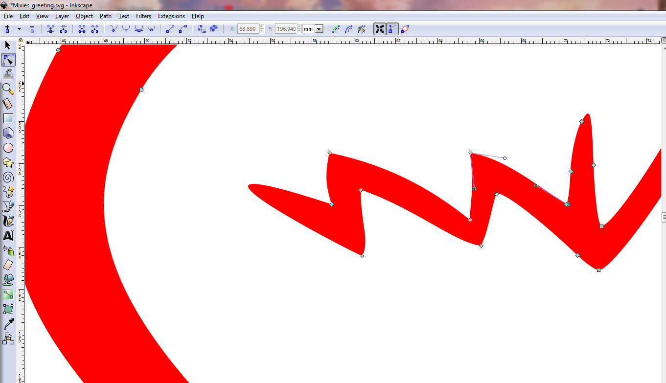Choose the Rectangle tool
This screenshot has width=666, height=383.
8,118
